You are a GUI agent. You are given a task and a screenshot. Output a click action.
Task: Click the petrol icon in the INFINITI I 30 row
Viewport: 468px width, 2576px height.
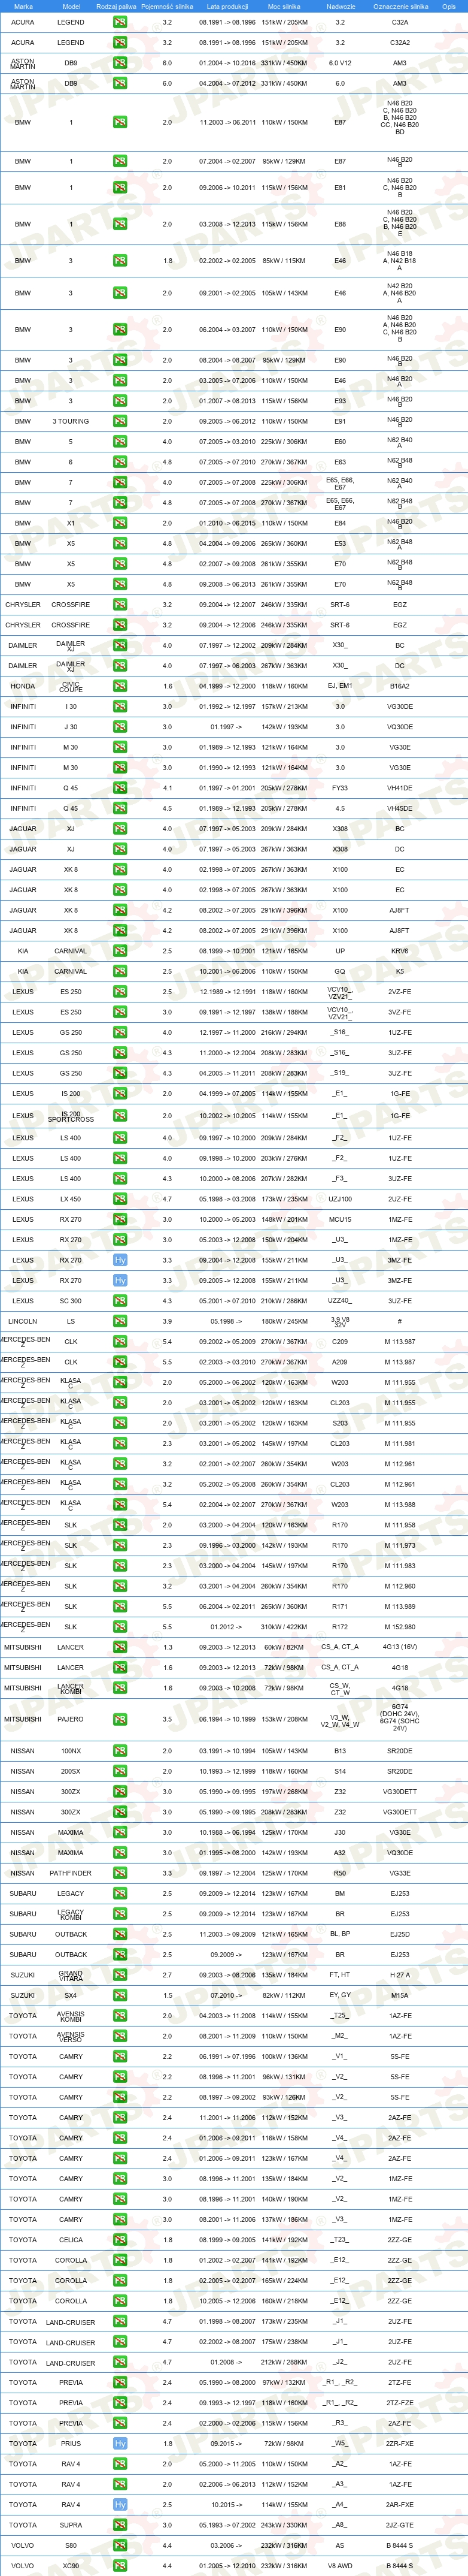tap(120, 707)
